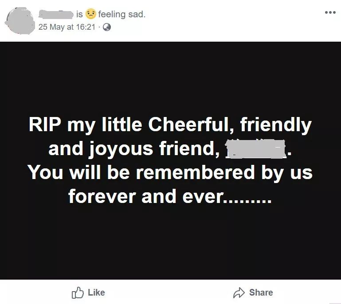Image resolution: width=341 pixels, height=304 pixels.
Task: Click the globe public privacy icon
Action: [106, 27]
